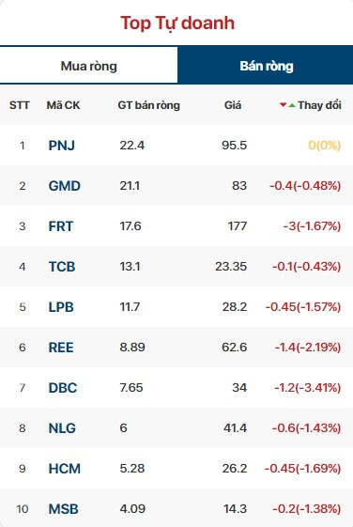Click the STT column header
This screenshot has height=527, width=353.
(20, 105)
